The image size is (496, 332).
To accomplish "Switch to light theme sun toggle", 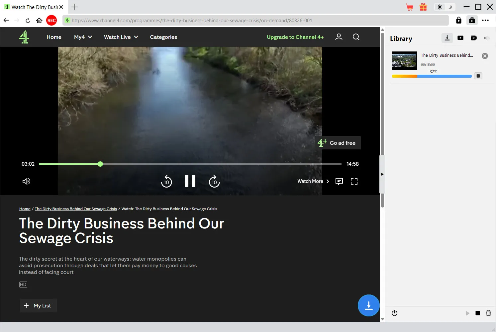I will pos(440,7).
